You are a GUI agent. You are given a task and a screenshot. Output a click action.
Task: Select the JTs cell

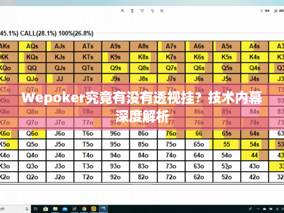[88, 79]
